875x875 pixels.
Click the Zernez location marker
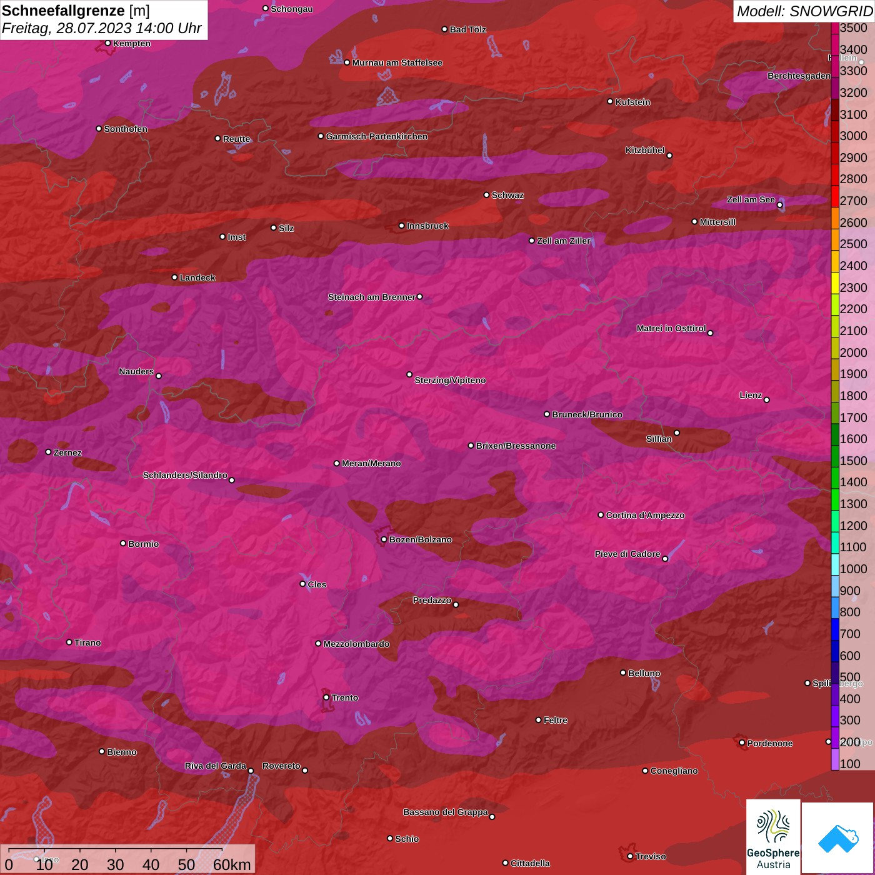pos(48,452)
